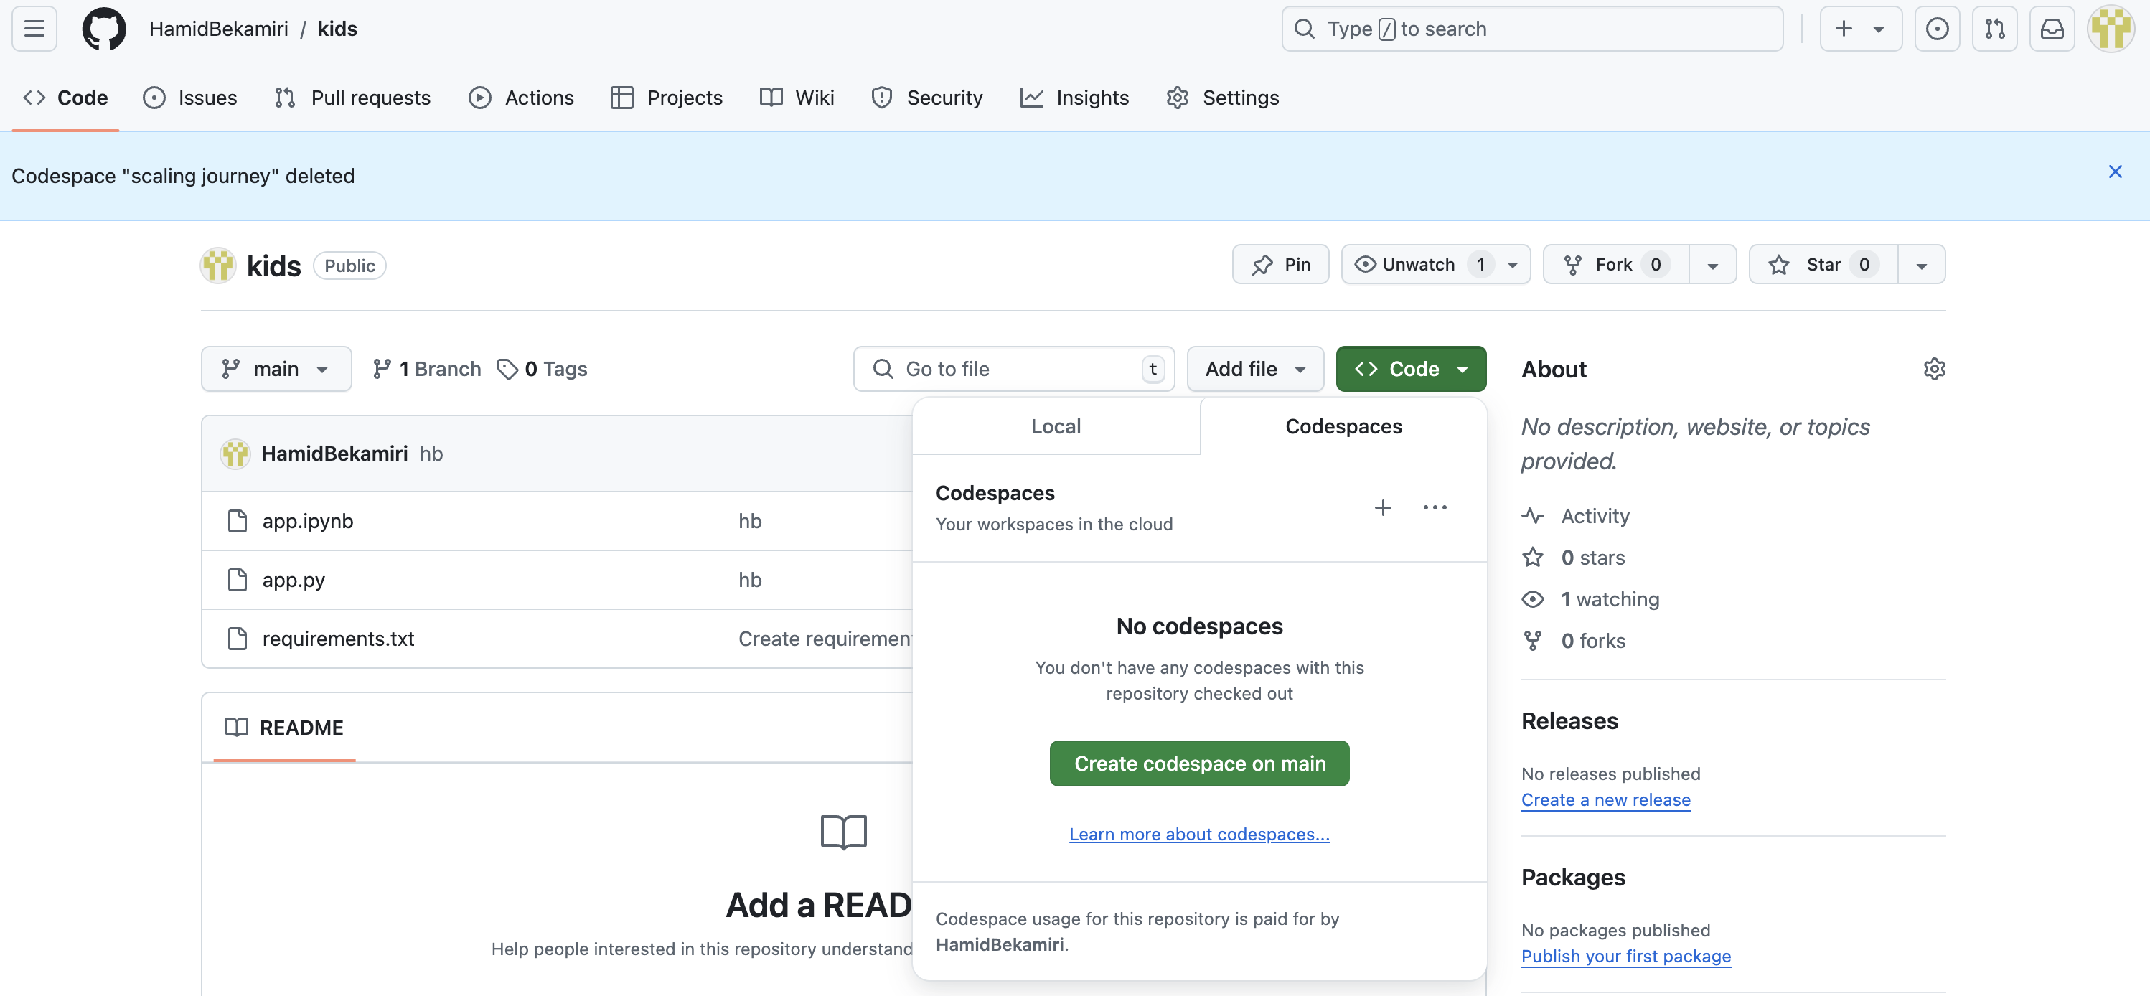Go to the Projects tab
Viewport: 2150px width, 996px height.
tap(667, 98)
